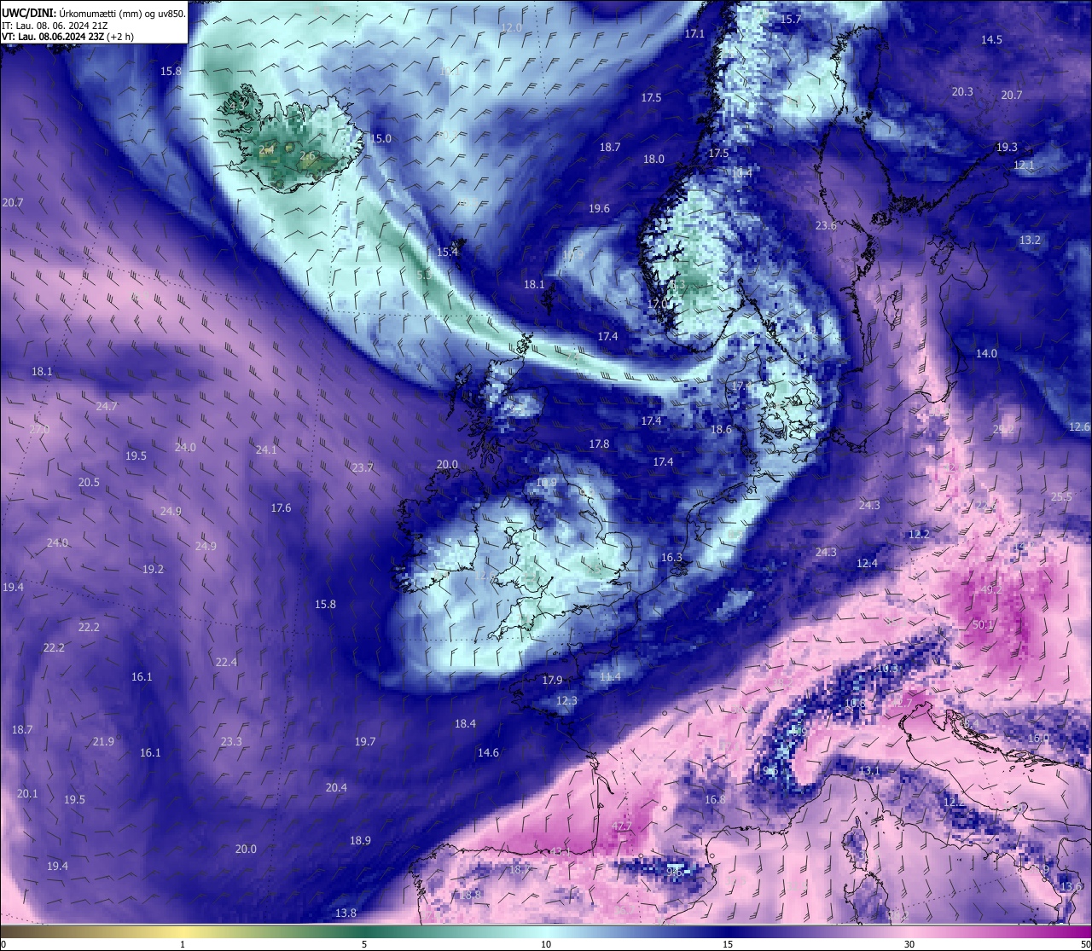Click the 19.6 value on the map
The image size is (1092, 951).
click(599, 208)
